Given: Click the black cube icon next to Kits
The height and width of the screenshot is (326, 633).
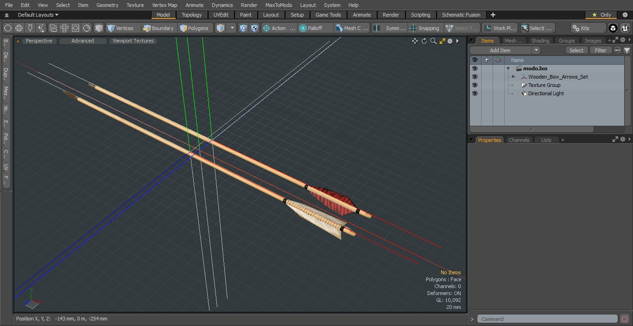Looking at the screenshot, I should [x=613, y=28].
